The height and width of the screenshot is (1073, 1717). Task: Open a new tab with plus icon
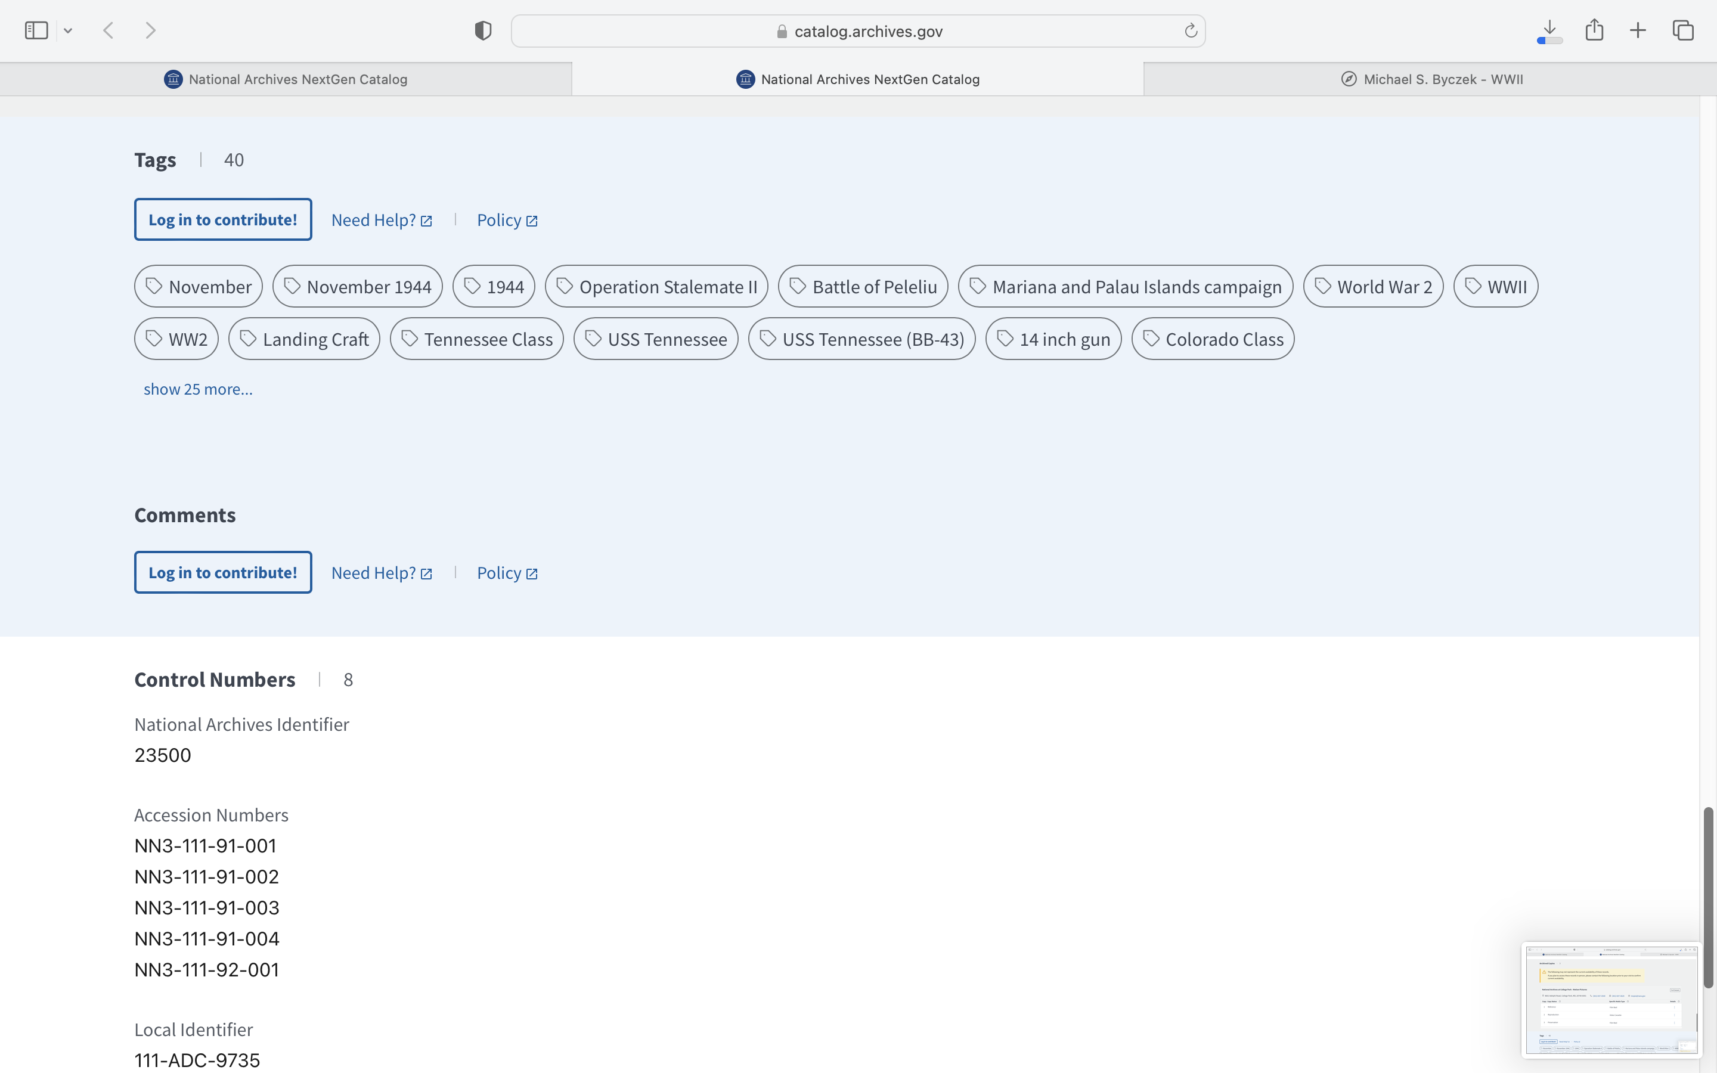click(1638, 30)
